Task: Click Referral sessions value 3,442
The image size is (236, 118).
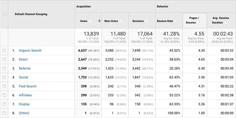Action: 136,68
